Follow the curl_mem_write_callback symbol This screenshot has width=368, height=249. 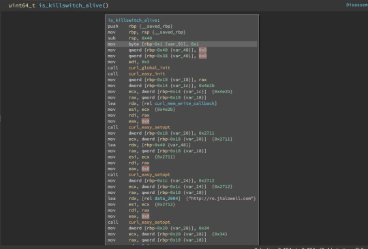(x=185, y=103)
